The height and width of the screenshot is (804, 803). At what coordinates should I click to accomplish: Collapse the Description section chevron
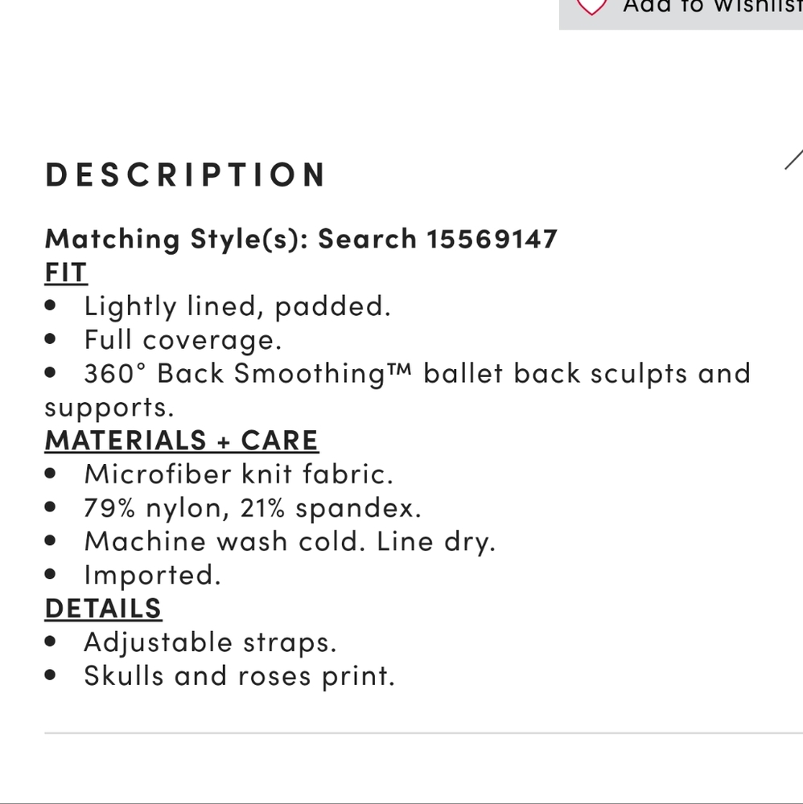(x=794, y=159)
